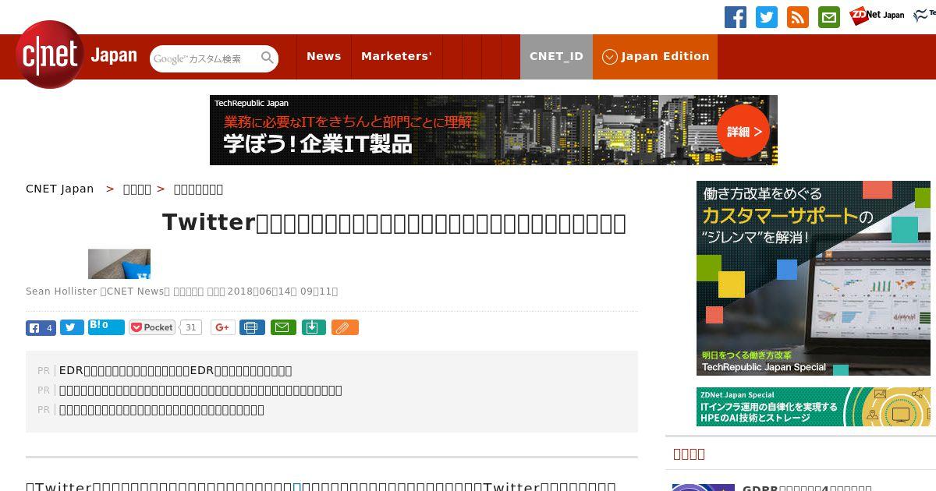Open the second PR link
Viewport: 936px width, 491px height.
pyautogui.click(x=200, y=390)
